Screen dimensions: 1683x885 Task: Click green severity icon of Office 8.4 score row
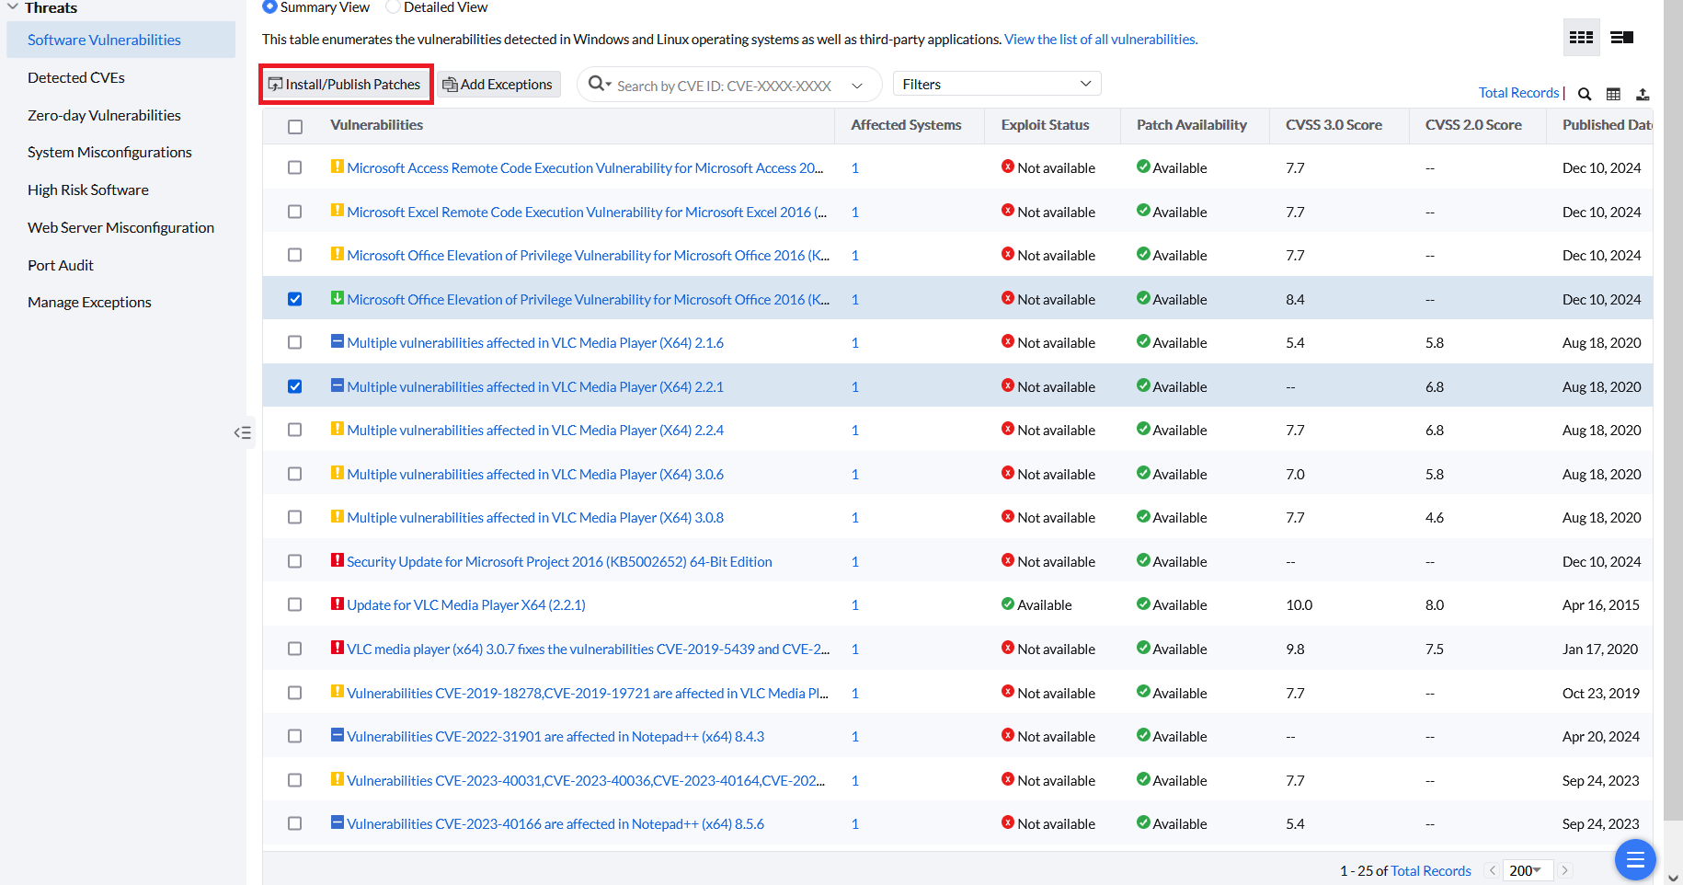tap(338, 298)
